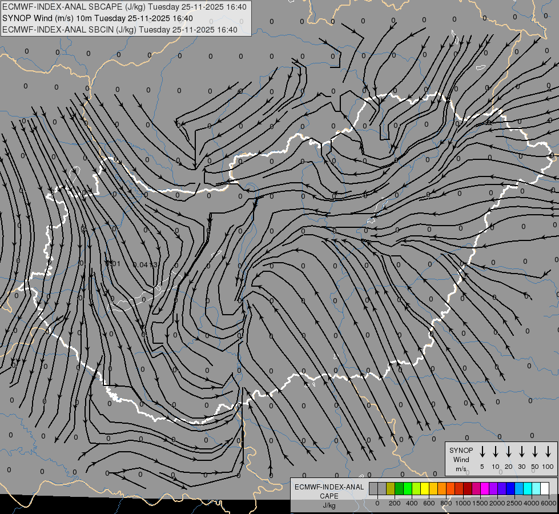Pick the cyan CAPE swatch before 4000

coord(528,489)
